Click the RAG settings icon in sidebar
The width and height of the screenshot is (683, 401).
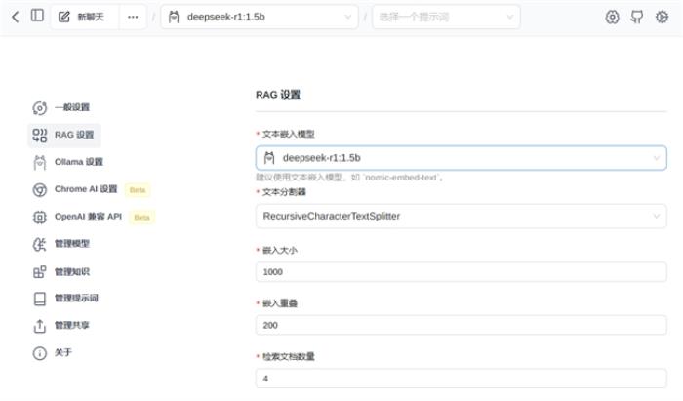pyautogui.click(x=40, y=135)
